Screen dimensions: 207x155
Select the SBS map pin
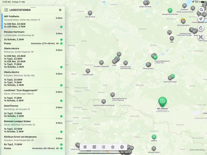(x=172, y=38)
